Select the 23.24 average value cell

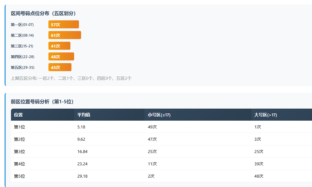click(x=82, y=164)
